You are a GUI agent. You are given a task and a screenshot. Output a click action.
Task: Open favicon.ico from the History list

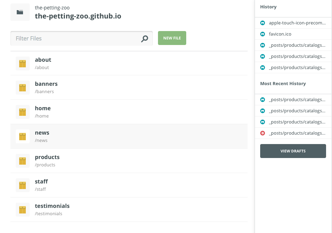(x=280, y=34)
